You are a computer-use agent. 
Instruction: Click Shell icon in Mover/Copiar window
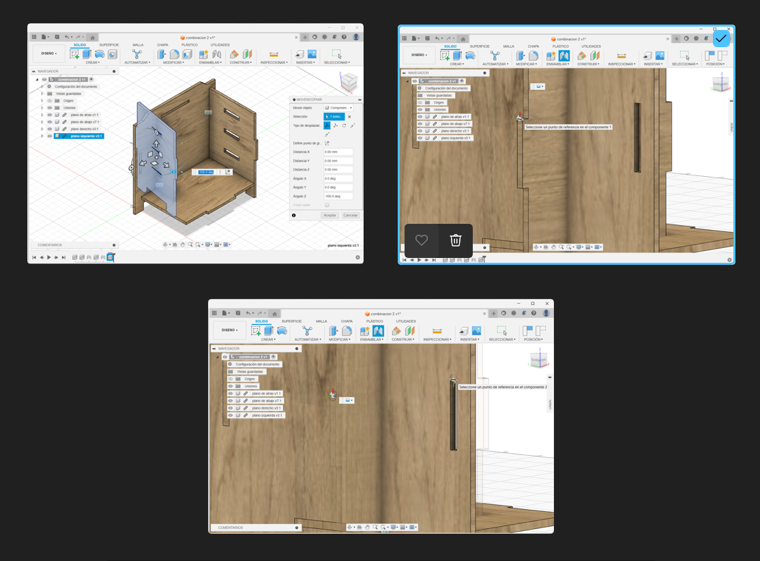(x=187, y=55)
